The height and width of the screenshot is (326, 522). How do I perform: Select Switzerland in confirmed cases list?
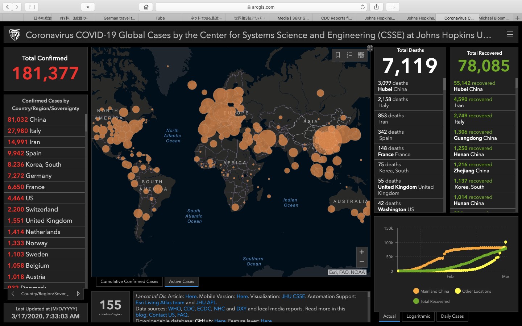pyautogui.click(x=44, y=209)
